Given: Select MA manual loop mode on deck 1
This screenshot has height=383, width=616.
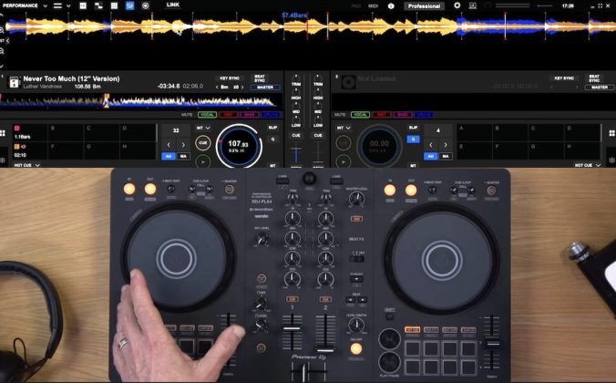Looking at the screenshot, I should pyautogui.click(x=183, y=156).
